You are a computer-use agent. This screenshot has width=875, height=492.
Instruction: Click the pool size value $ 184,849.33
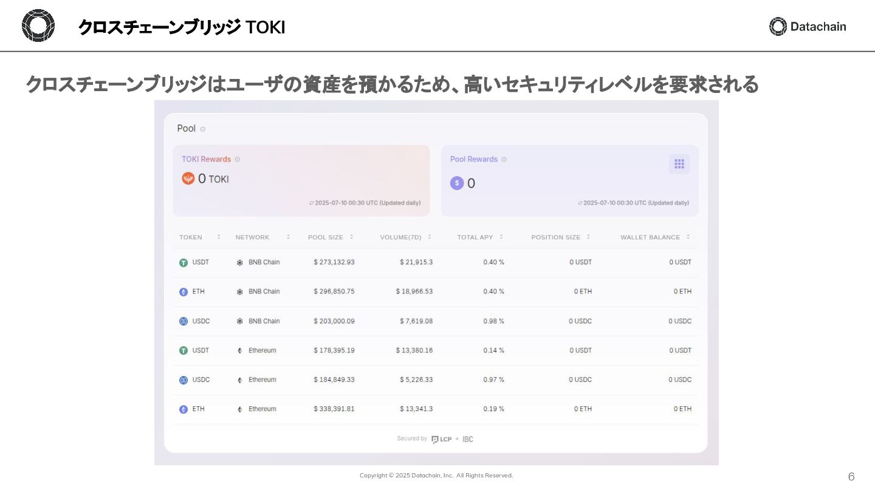pos(334,380)
